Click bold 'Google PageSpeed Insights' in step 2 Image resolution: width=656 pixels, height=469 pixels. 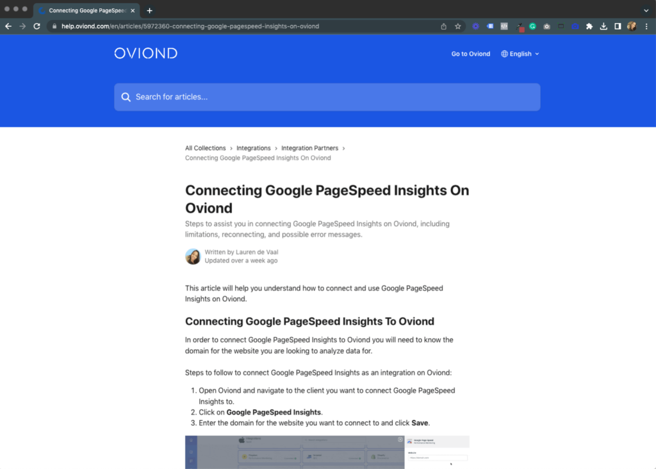point(274,412)
